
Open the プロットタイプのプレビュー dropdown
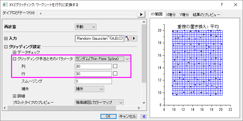click(x=99, y=102)
